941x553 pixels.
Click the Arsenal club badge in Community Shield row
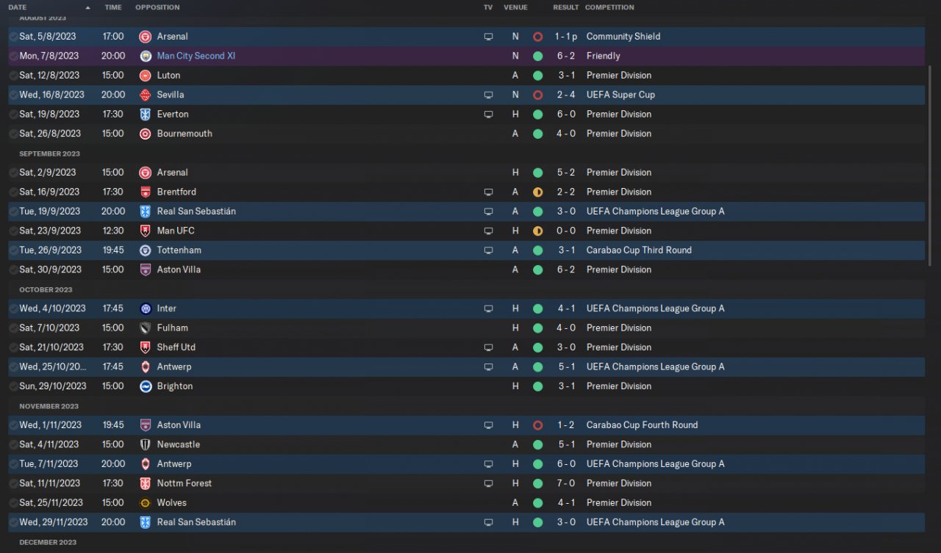point(146,37)
